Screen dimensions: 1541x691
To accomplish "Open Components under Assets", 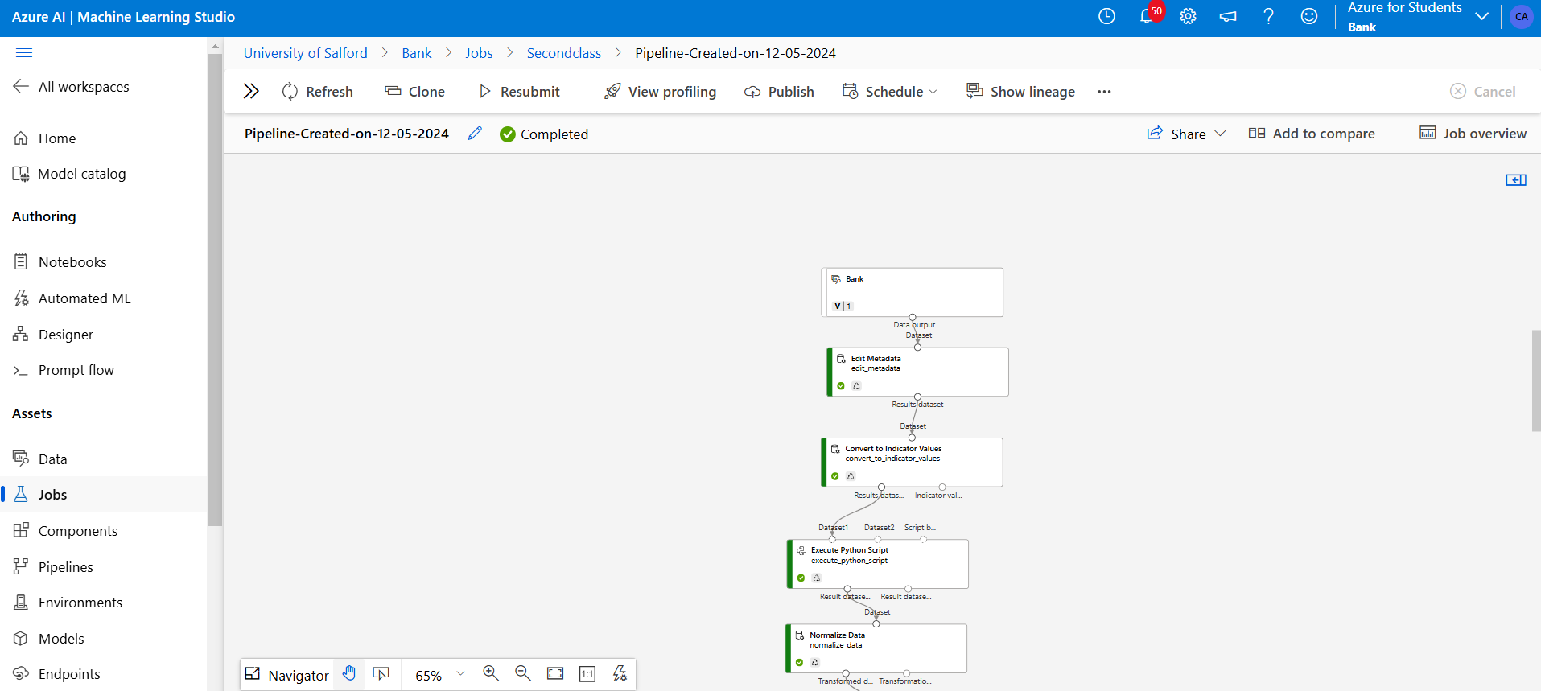I will point(65,531).
